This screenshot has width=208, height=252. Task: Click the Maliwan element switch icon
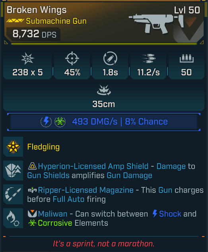point(13,218)
